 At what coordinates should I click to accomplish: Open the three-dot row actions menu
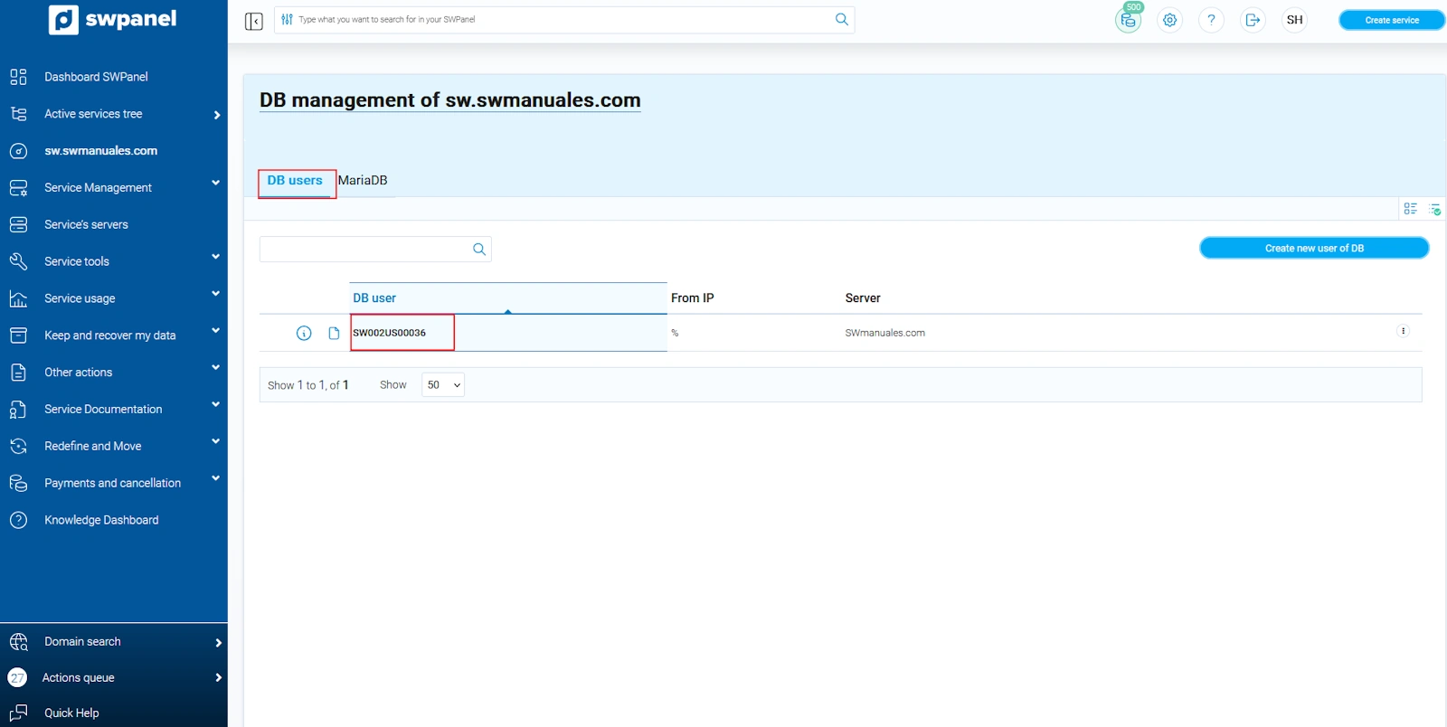point(1403,332)
